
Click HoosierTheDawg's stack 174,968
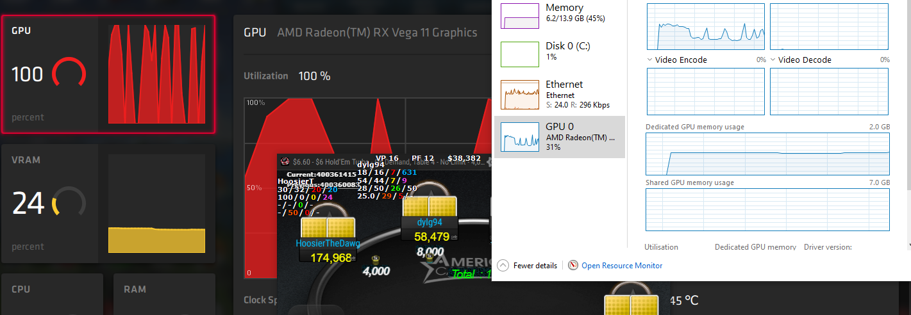click(x=331, y=257)
